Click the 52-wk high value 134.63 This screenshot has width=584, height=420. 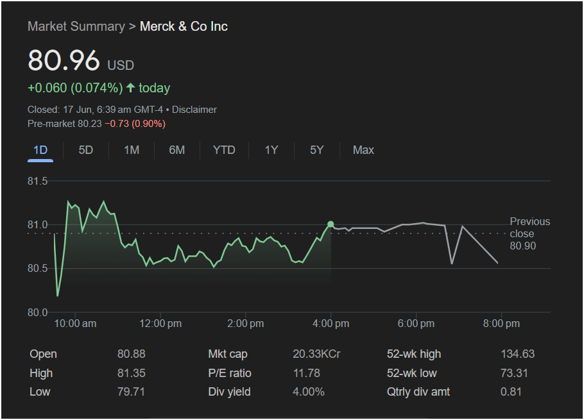(x=518, y=354)
